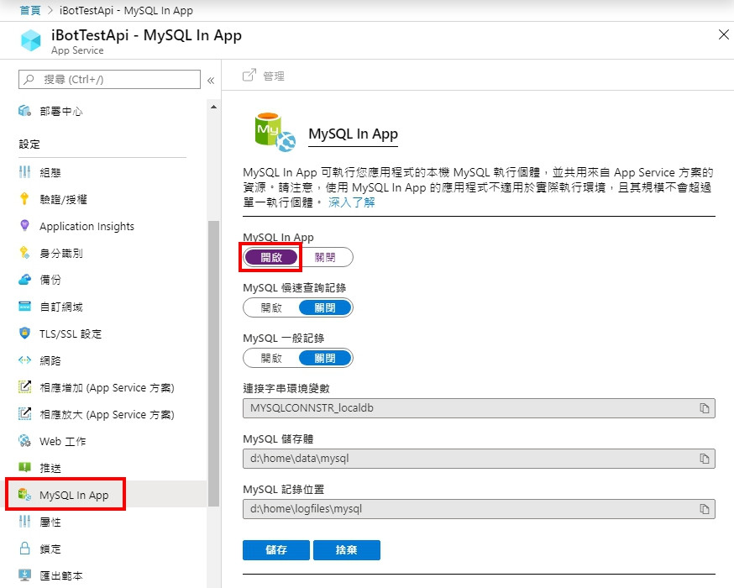This screenshot has width=734, height=588.
Task: Click the 推送 notification icon
Action: [24, 467]
